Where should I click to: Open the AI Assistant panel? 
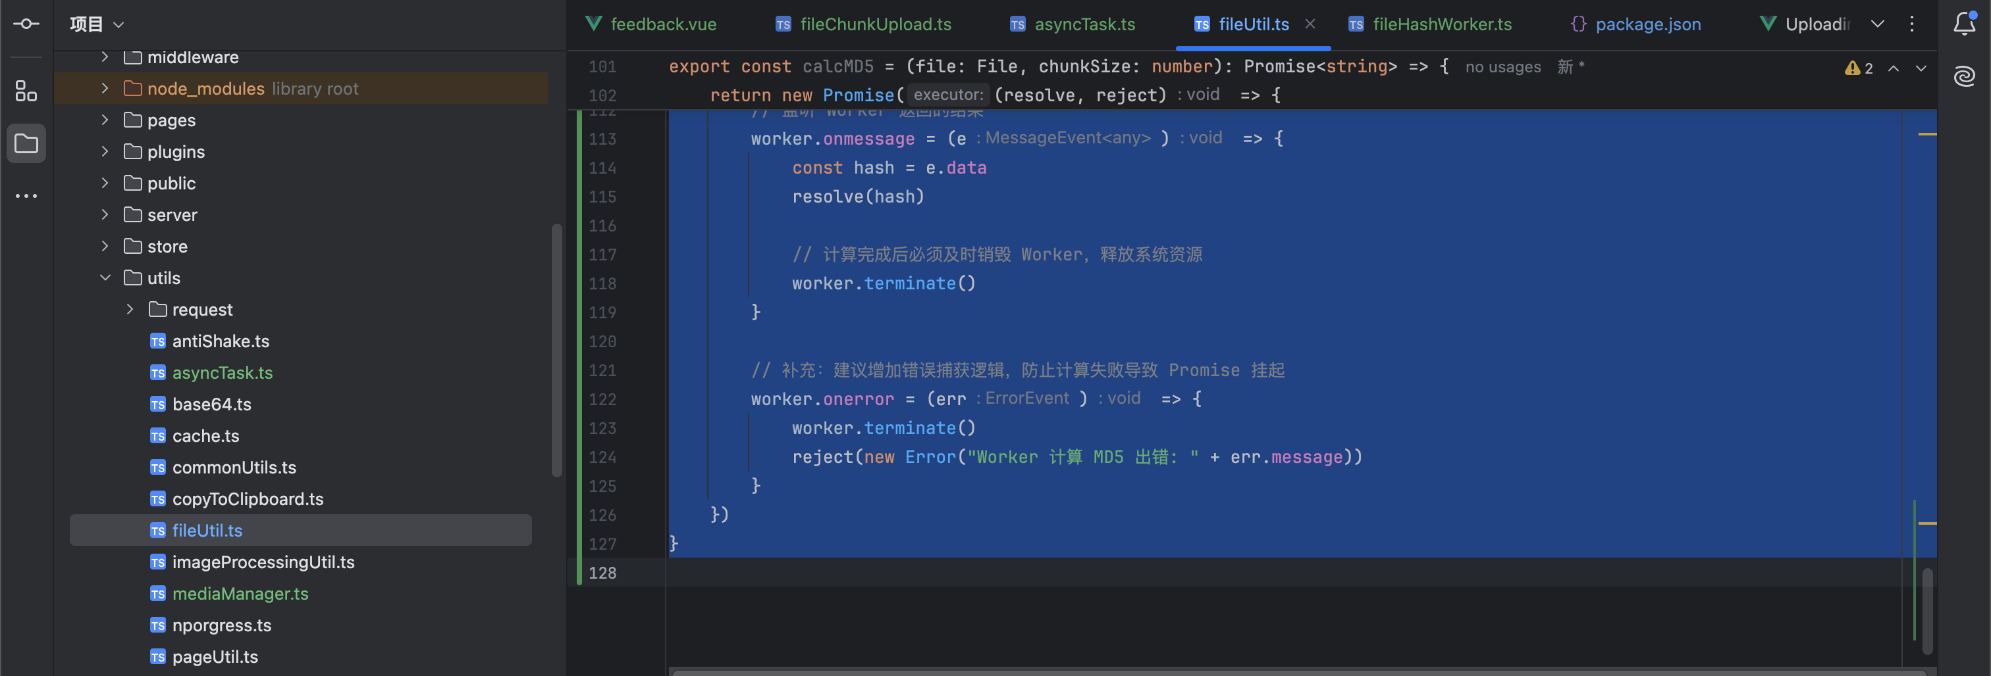point(1964,76)
